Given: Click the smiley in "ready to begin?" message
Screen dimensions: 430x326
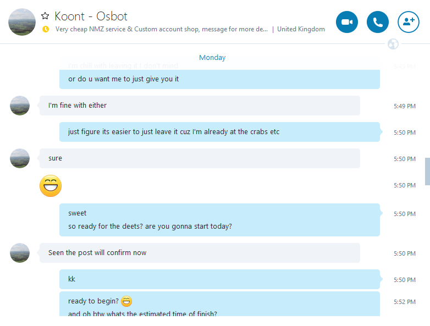Looking at the screenshot, I should tap(126, 301).
